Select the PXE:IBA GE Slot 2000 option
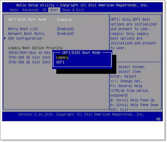167x142 pixels. click(x=29, y=57)
